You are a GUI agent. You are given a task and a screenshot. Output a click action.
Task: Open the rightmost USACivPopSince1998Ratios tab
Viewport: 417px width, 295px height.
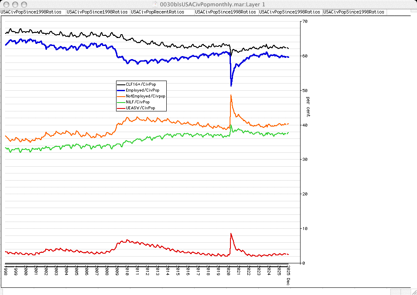click(x=354, y=12)
